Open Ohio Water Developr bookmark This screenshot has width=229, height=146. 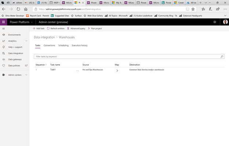[13, 16]
